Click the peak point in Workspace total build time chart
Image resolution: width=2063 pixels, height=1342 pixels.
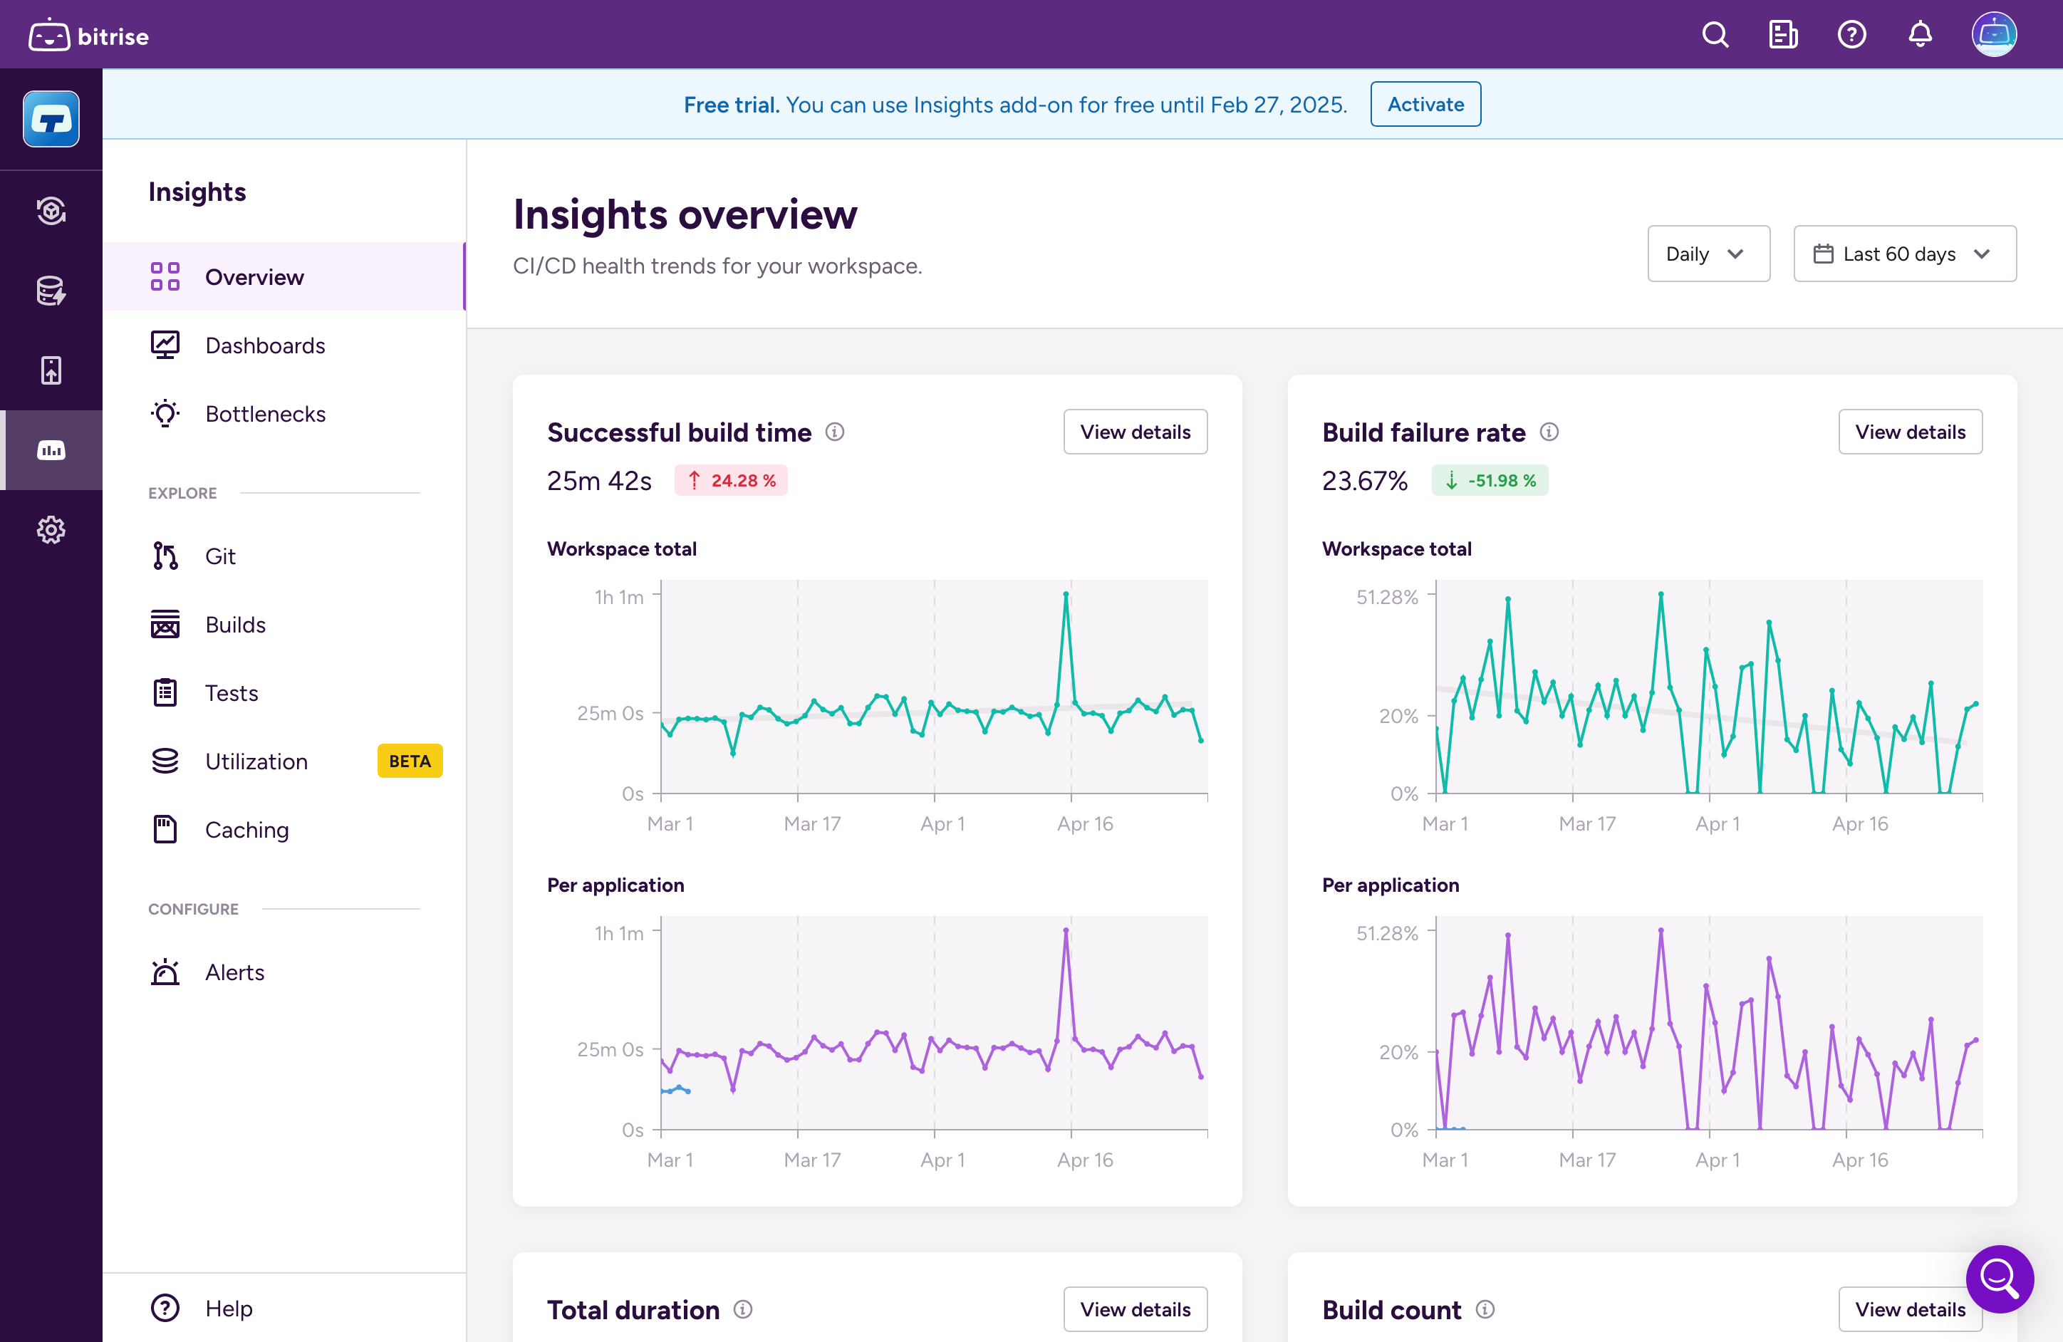(1065, 594)
